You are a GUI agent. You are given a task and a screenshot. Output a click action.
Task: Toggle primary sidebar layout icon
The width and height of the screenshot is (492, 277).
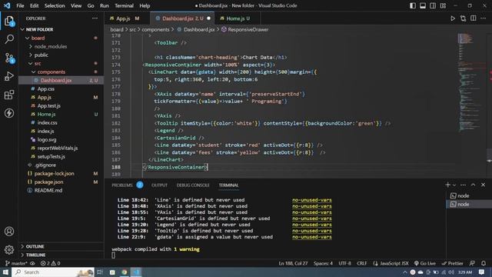point(413,5)
